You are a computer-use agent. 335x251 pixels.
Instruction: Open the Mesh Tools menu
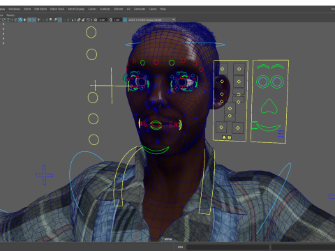[x=57, y=9]
